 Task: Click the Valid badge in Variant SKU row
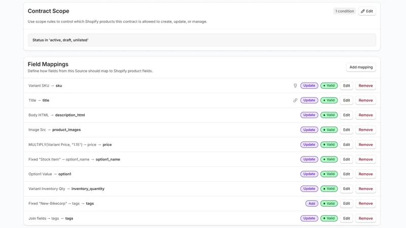click(x=329, y=86)
